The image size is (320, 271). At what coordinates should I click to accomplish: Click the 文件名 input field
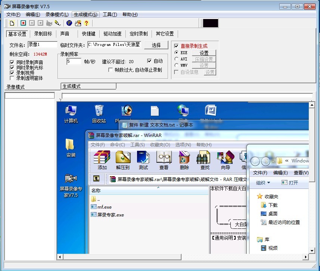point(42,45)
